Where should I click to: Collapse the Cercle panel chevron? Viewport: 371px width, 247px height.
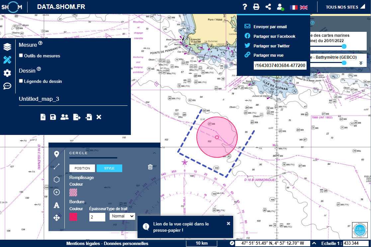(x=154, y=153)
